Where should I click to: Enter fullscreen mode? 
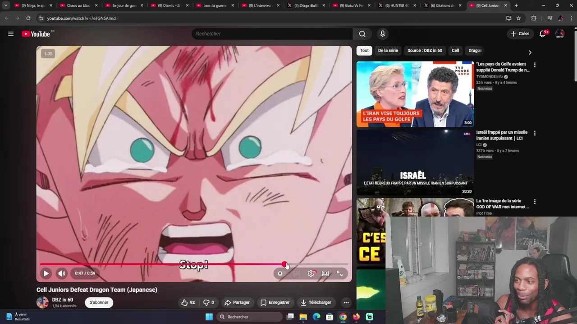coord(340,273)
